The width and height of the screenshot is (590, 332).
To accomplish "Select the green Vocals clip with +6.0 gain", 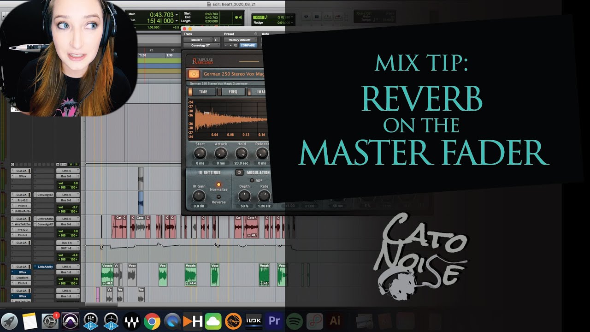I will pos(107,274).
